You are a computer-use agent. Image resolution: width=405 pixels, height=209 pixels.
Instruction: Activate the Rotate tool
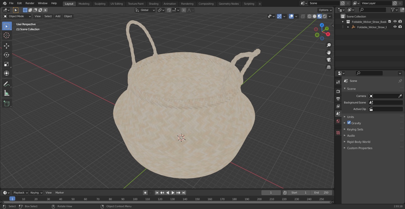(x=7, y=55)
